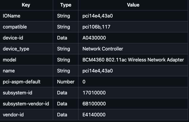Select the IOName key cell
The image size is (189, 122).
[x=12, y=16]
